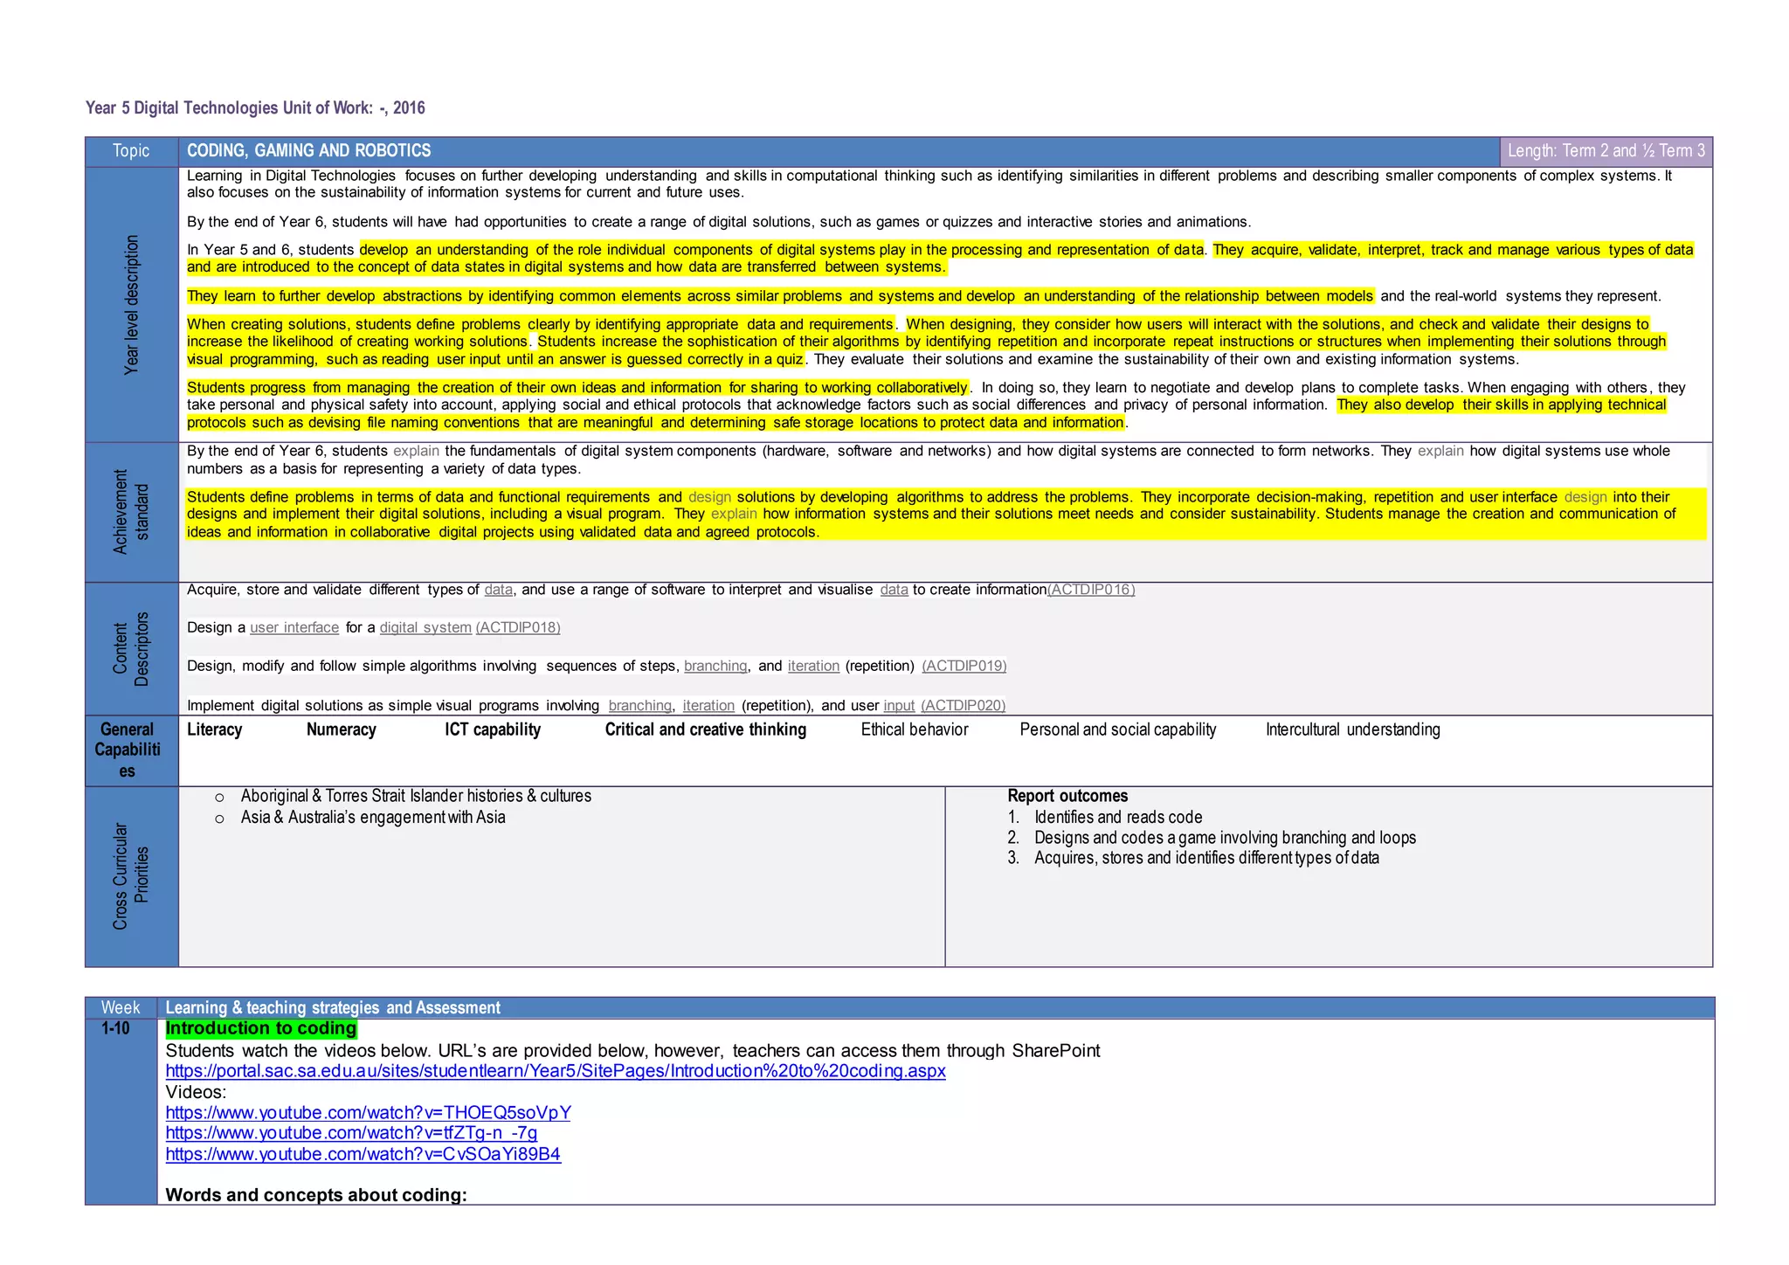Open the YouTube link ending tfZTg-n_-7g

coord(351,1133)
